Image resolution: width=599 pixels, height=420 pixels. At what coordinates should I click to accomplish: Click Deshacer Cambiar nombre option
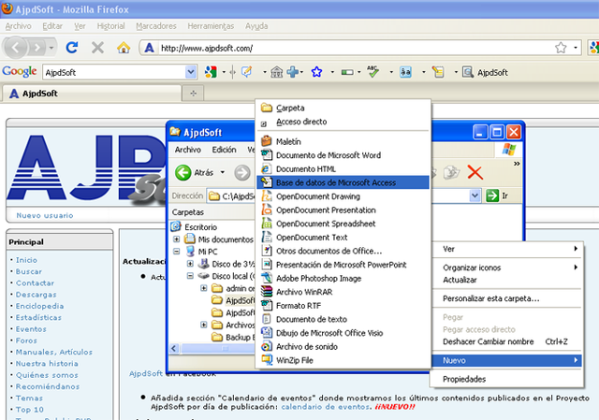tap(507, 341)
